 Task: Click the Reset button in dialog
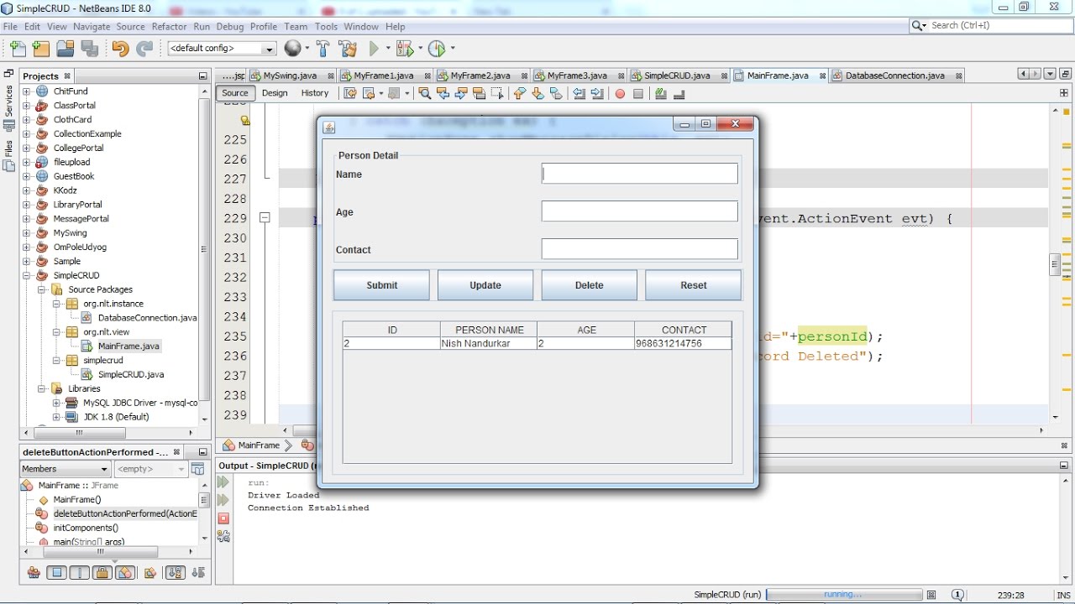point(694,285)
